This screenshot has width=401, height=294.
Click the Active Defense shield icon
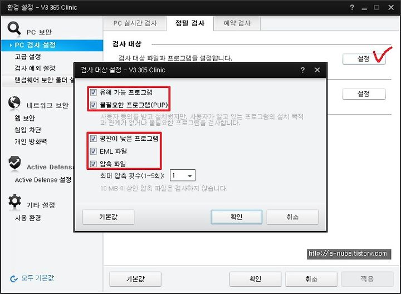click(14, 163)
